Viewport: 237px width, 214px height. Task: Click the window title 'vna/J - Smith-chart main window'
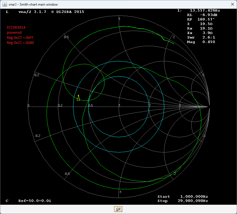point(33,4)
